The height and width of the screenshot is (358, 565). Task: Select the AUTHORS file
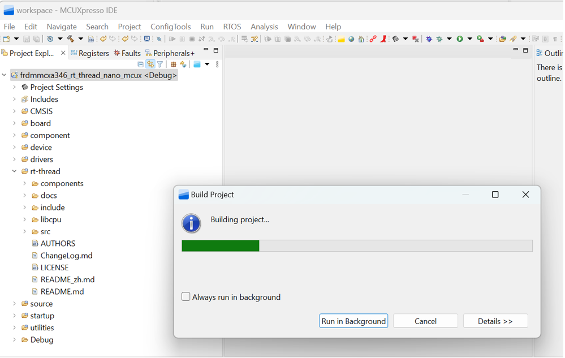(54, 243)
